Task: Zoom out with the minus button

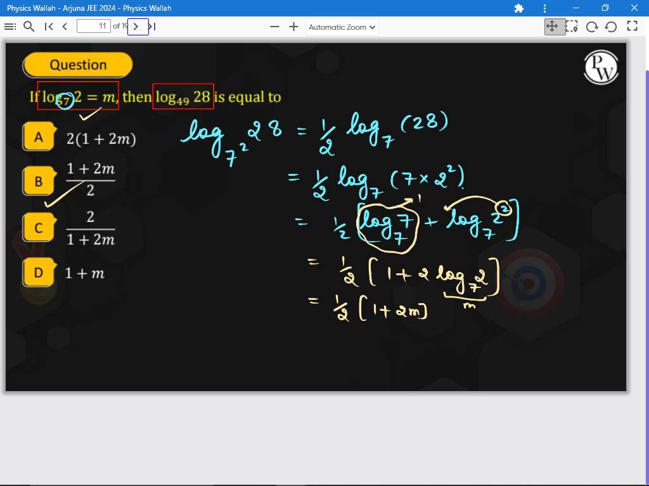Action: tap(274, 27)
